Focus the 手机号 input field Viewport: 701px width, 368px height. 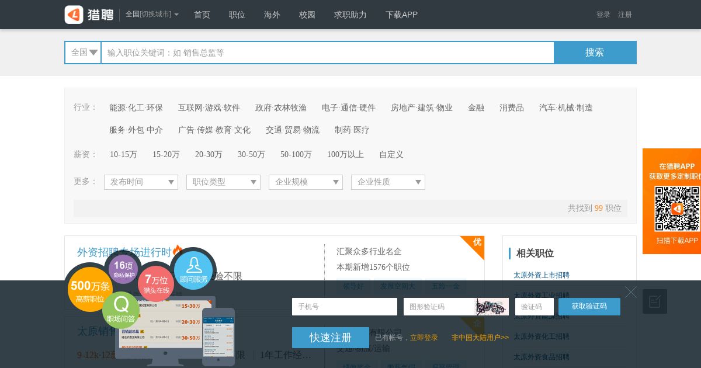(345, 307)
